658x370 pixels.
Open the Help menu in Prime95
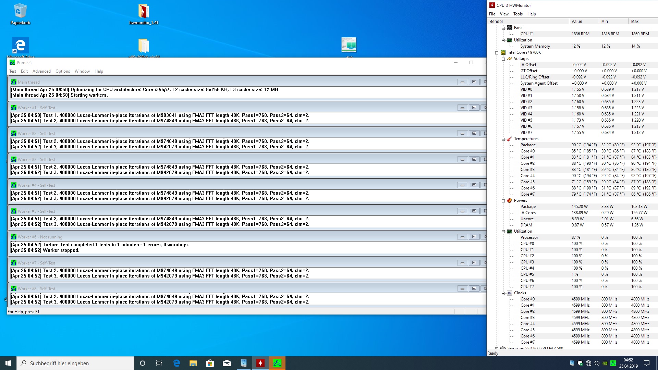pos(99,71)
